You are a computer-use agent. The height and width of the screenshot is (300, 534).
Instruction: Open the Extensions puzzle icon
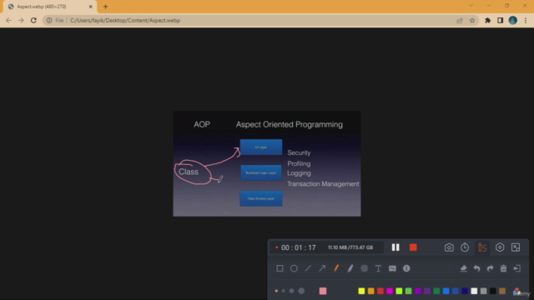(x=487, y=20)
